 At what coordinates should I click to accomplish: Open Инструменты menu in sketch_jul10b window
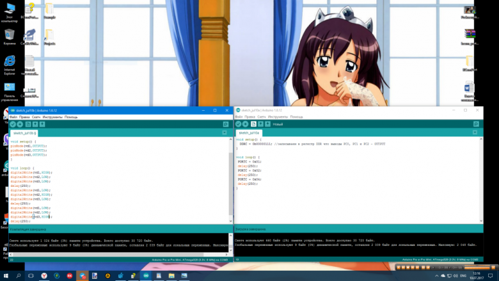click(52, 117)
